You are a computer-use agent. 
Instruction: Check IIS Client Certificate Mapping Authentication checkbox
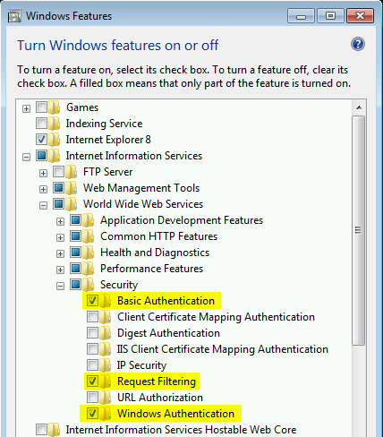point(92,348)
